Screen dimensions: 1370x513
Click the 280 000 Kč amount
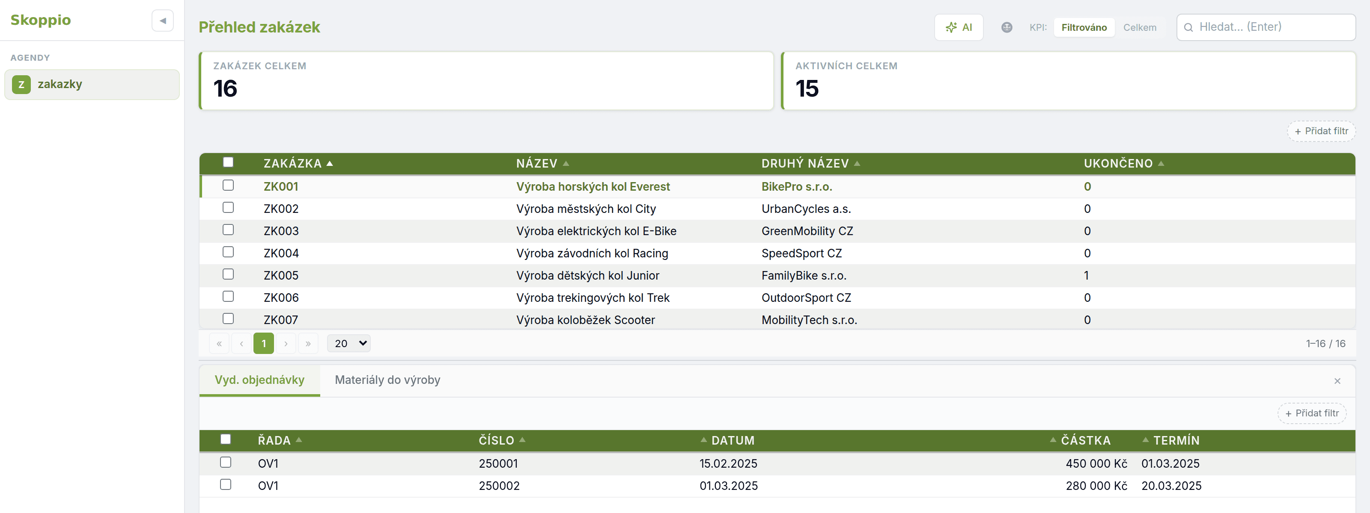click(x=1096, y=486)
